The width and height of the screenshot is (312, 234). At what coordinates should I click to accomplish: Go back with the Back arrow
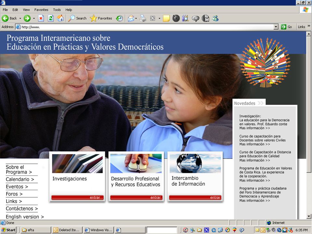tap(9, 18)
